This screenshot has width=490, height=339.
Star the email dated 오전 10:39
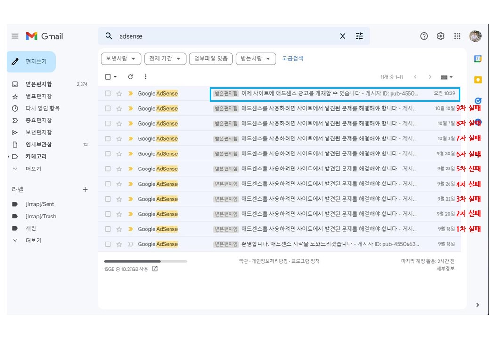click(119, 94)
